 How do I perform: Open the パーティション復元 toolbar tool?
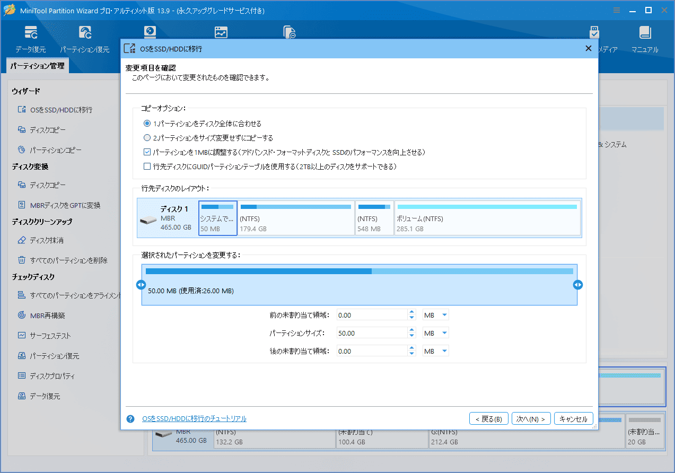[85, 39]
